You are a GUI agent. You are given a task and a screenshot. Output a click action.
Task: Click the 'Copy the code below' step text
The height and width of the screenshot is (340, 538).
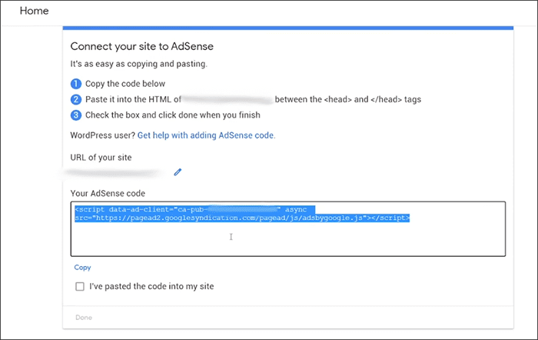124,84
